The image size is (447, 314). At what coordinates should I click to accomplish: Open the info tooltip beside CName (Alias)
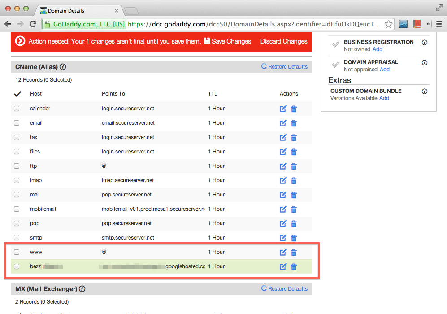click(x=63, y=66)
